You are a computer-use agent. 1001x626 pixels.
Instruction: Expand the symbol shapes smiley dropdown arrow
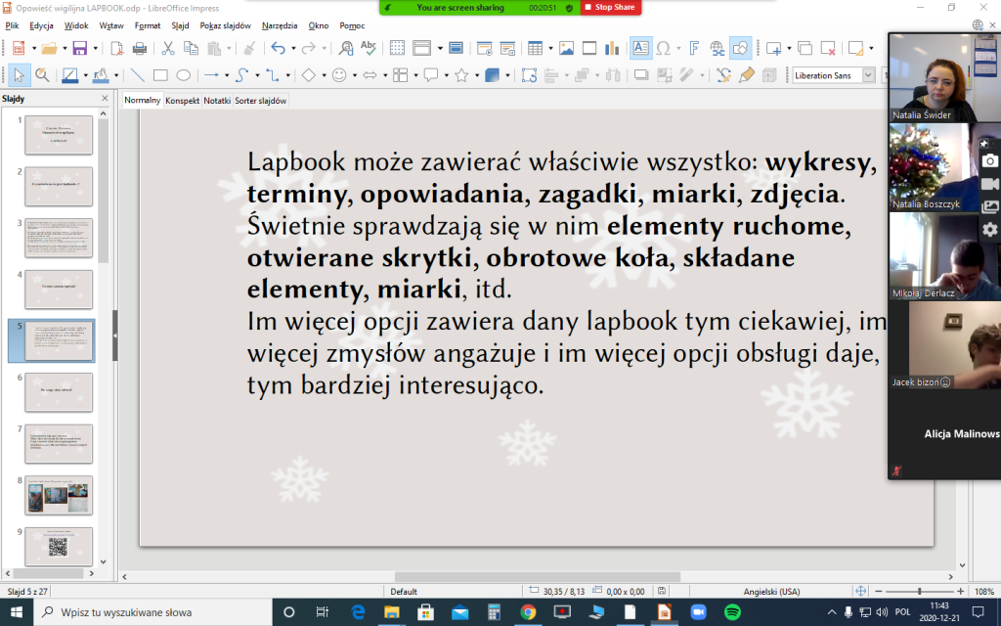(x=353, y=75)
